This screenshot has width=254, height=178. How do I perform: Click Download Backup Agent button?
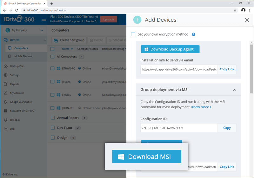coord(170,49)
